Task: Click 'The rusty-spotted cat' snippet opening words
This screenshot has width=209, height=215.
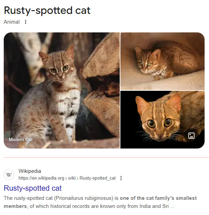Action: coord(28,198)
